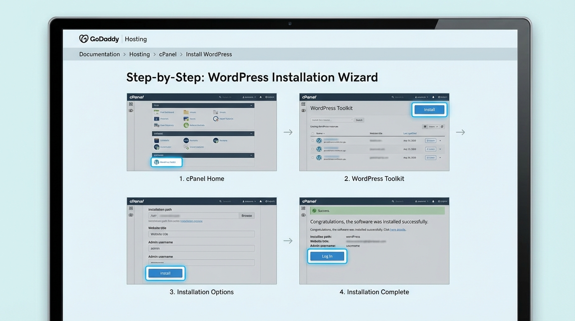The height and width of the screenshot is (321, 575).
Task: Click the Website title input field
Action: [x=201, y=234]
